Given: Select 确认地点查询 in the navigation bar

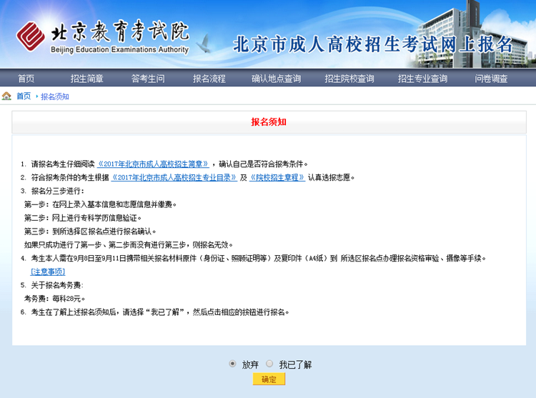Looking at the screenshot, I should pyautogui.click(x=276, y=79).
